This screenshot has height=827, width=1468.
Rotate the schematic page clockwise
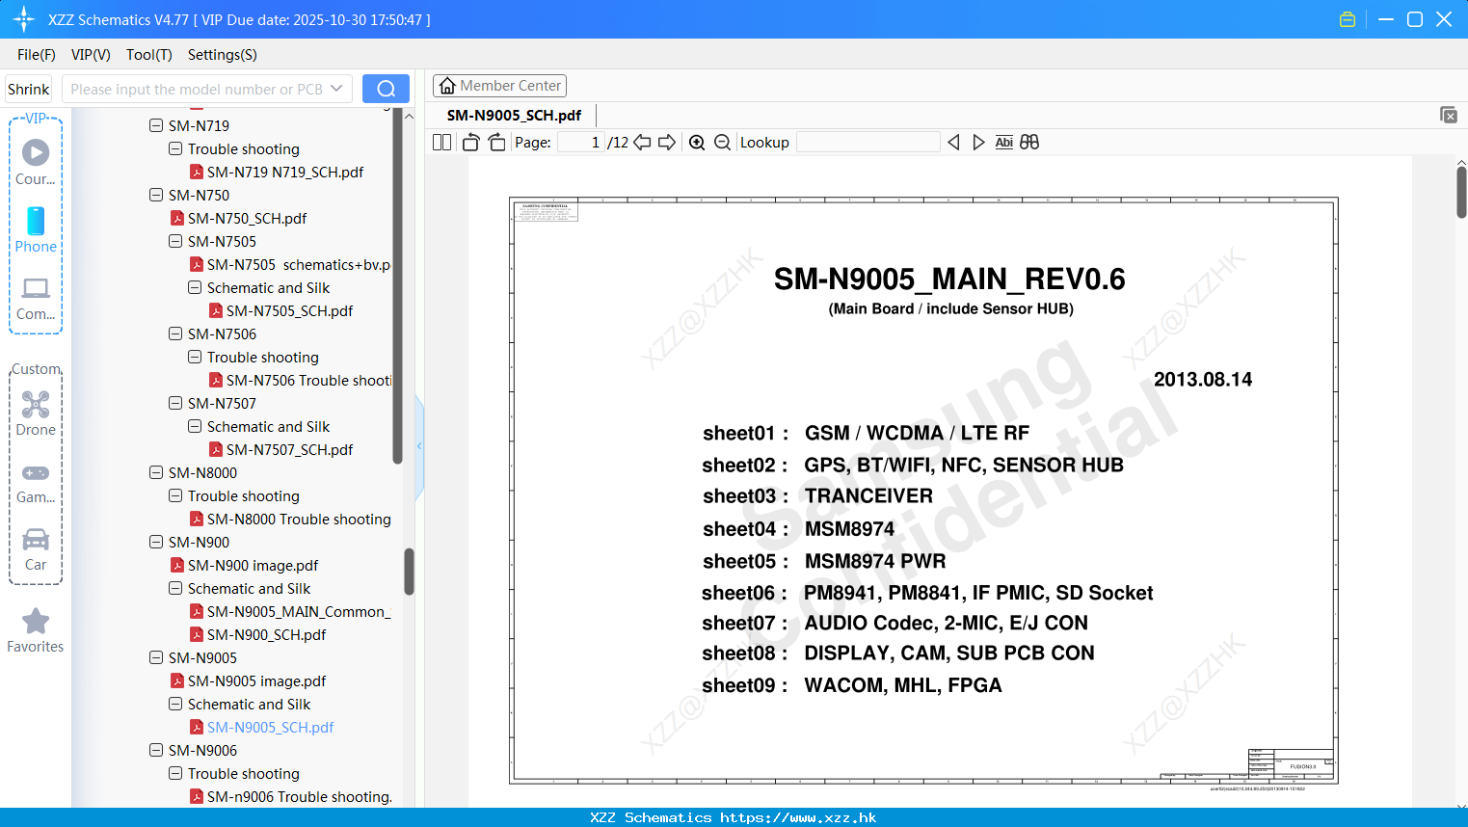coord(495,142)
